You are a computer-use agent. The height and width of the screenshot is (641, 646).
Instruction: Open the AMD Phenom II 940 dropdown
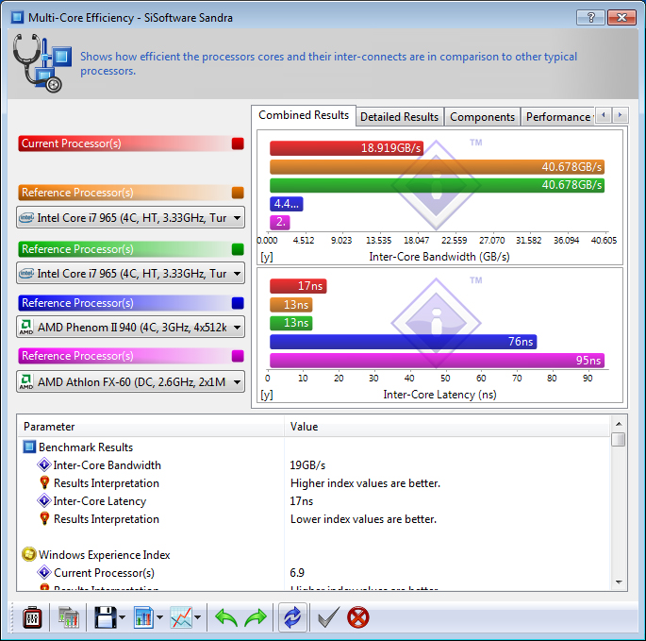130,327
